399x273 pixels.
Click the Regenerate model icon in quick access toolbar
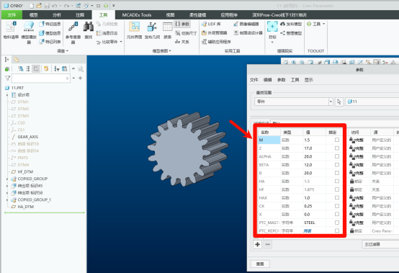(x=79, y=5)
